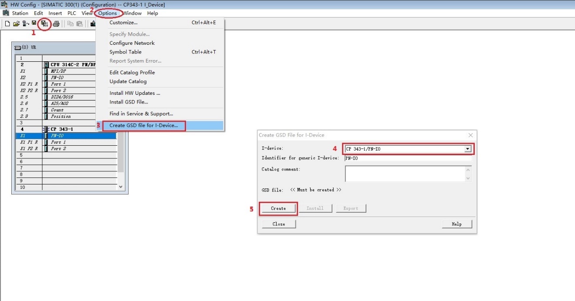Click the HW Config icon in the title bar

[x=5, y=4]
